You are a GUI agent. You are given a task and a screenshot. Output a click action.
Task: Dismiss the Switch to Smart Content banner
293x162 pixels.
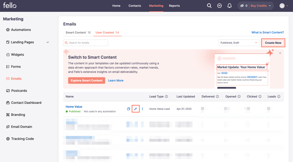pos(280,53)
